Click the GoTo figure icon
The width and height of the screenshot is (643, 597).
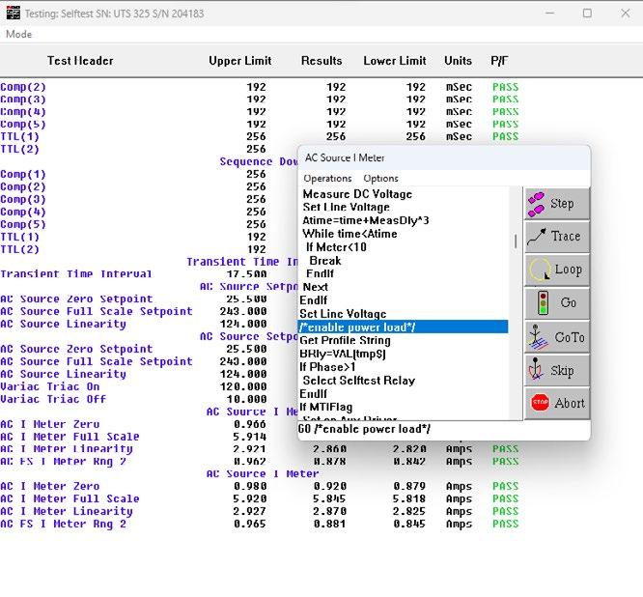tap(537, 337)
